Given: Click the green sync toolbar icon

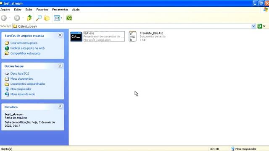Looking at the screenshot, I should point(69,18).
